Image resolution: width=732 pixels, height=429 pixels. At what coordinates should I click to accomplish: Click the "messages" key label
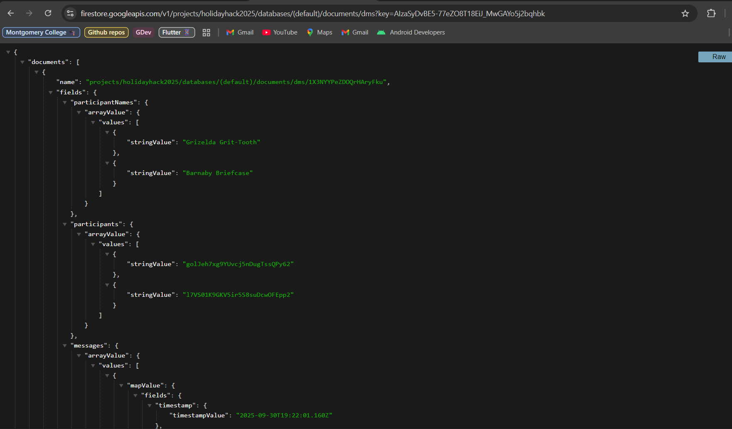89,345
